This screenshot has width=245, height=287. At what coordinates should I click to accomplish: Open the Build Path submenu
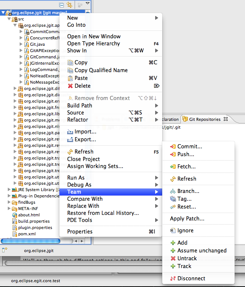(111, 106)
